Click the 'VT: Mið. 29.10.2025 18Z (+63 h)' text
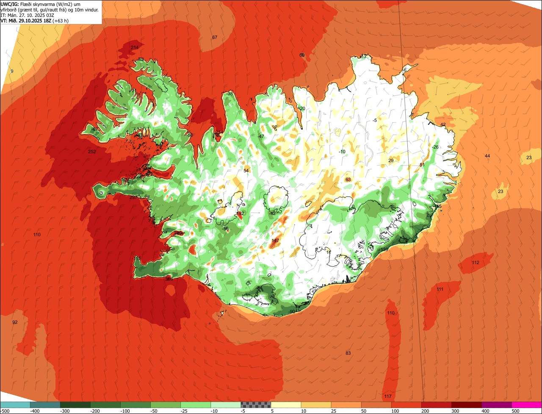 [x=35, y=20]
